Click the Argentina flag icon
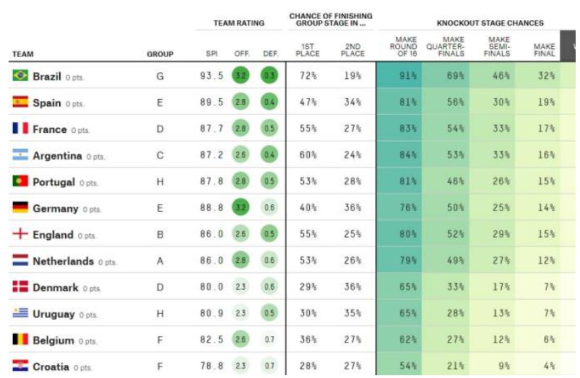The width and height of the screenshot is (580, 378). (x=20, y=155)
